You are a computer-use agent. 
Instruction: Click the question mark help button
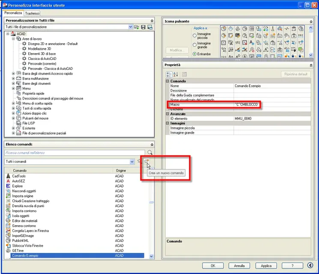[292, 265]
